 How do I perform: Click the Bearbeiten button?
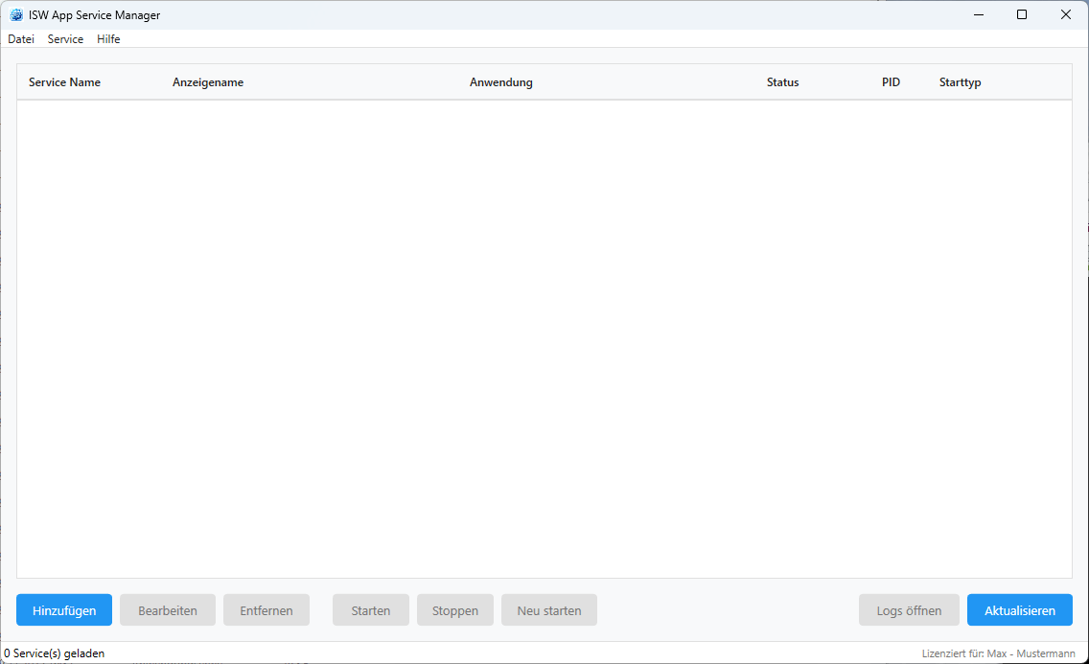coord(168,610)
